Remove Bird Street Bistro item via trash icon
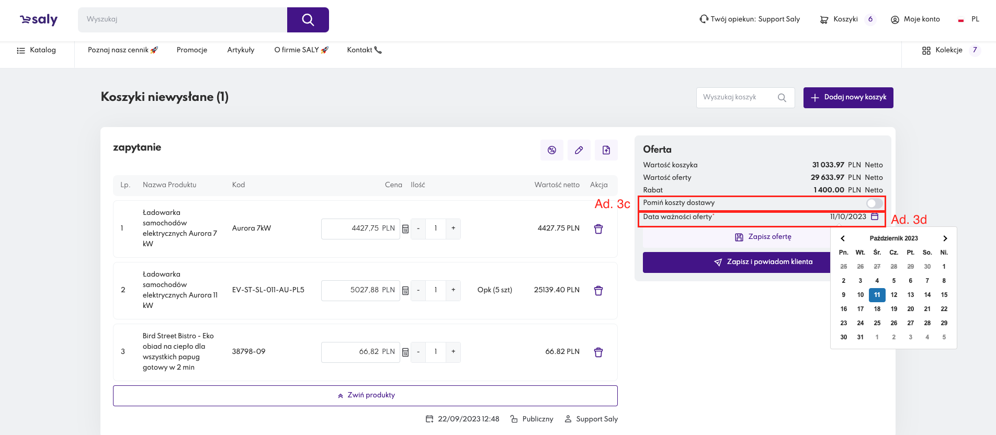The image size is (996, 435). [598, 352]
